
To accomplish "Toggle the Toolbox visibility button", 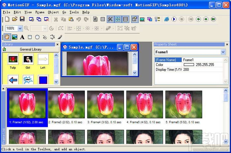I will [x=110, y=19].
